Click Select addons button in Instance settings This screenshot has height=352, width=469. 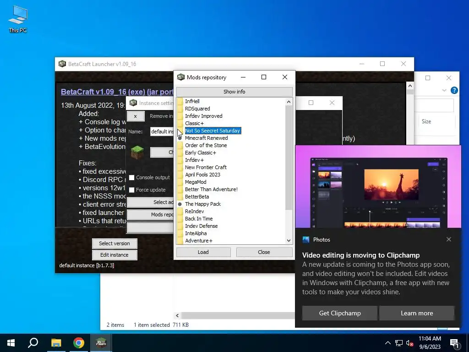(x=150, y=202)
